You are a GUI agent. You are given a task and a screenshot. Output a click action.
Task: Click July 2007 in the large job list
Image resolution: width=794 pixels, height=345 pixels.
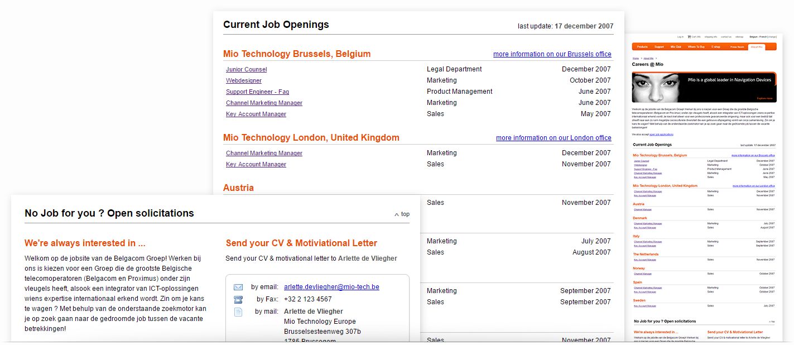tap(596, 241)
